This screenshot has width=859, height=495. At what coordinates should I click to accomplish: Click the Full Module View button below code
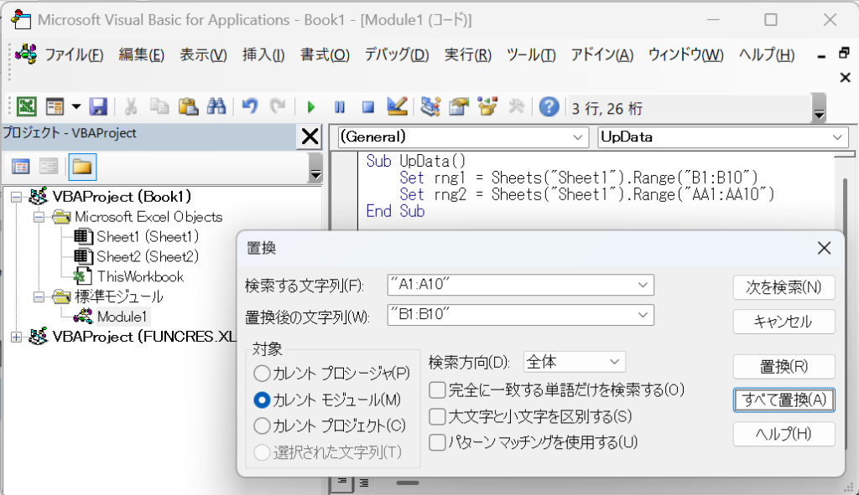[x=364, y=483]
